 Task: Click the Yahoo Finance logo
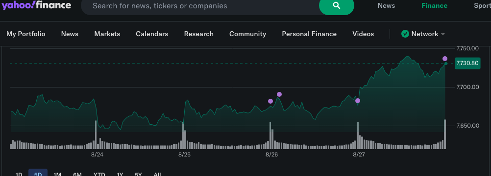[x=36, y=5]
